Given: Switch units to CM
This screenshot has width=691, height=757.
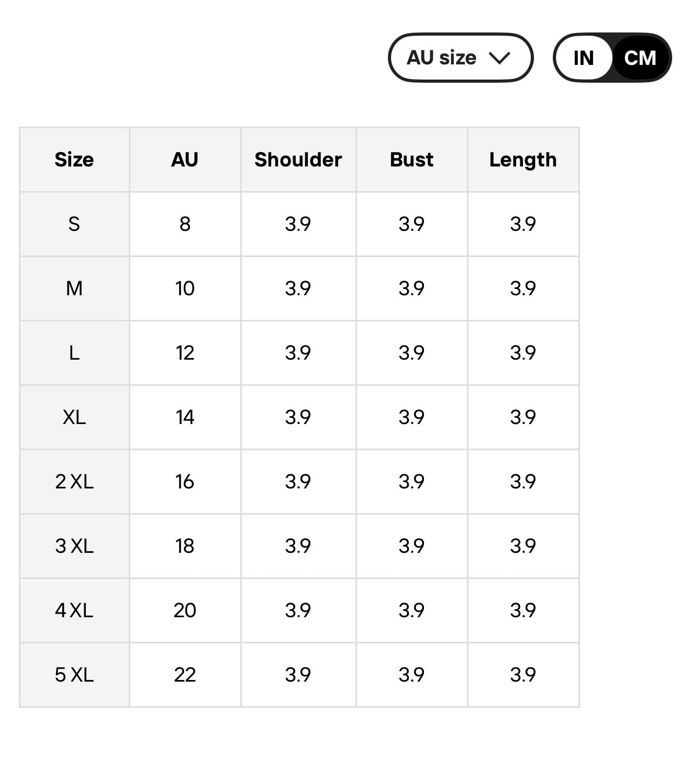Looking at the screenshot, I should coord(640,58).
